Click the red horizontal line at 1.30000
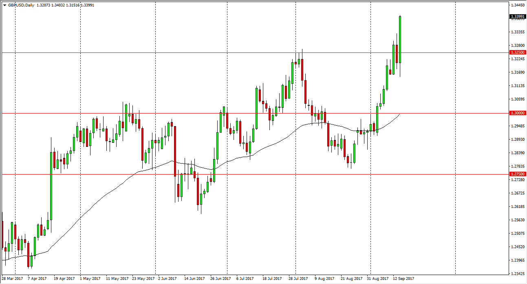 245,113
